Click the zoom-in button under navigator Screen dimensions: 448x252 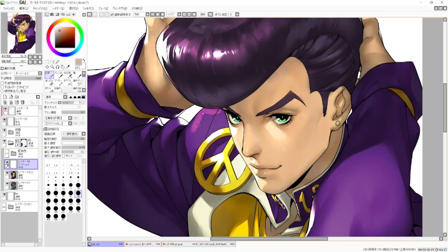[x=35, y=57]
